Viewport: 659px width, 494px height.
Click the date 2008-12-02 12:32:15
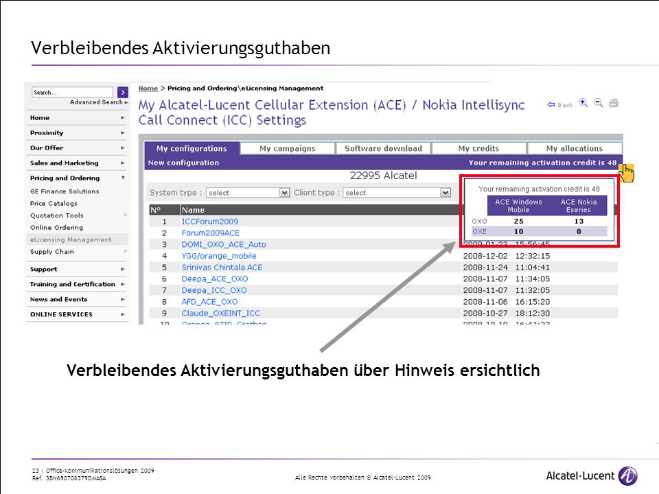507,256
